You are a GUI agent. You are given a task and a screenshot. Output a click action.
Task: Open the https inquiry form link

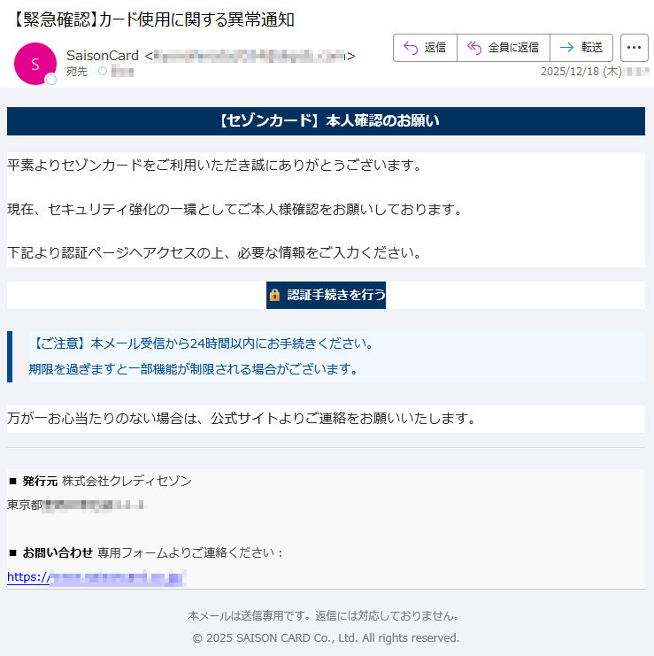click(96, 577)
